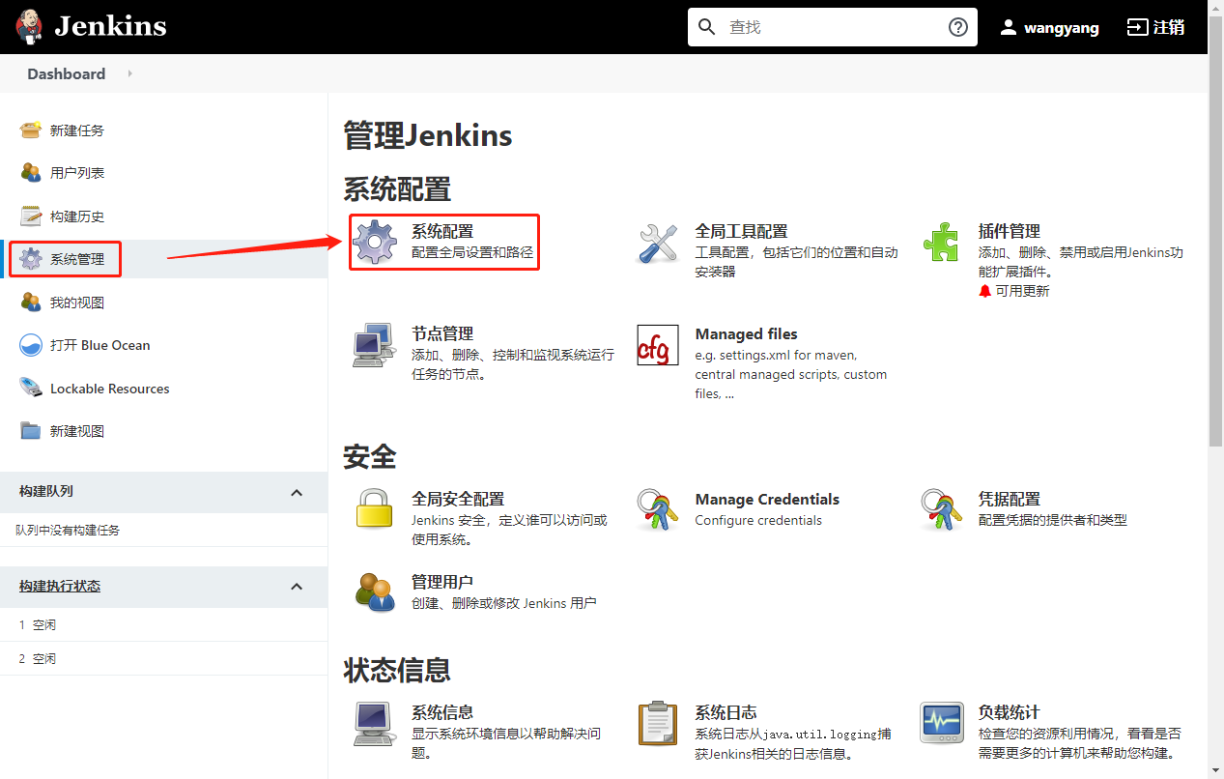Open the 全局工具配置 link

(x=741, y=232)
